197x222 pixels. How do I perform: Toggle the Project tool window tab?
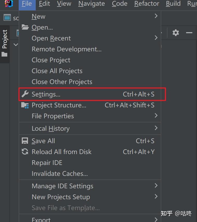coord(5,43)
